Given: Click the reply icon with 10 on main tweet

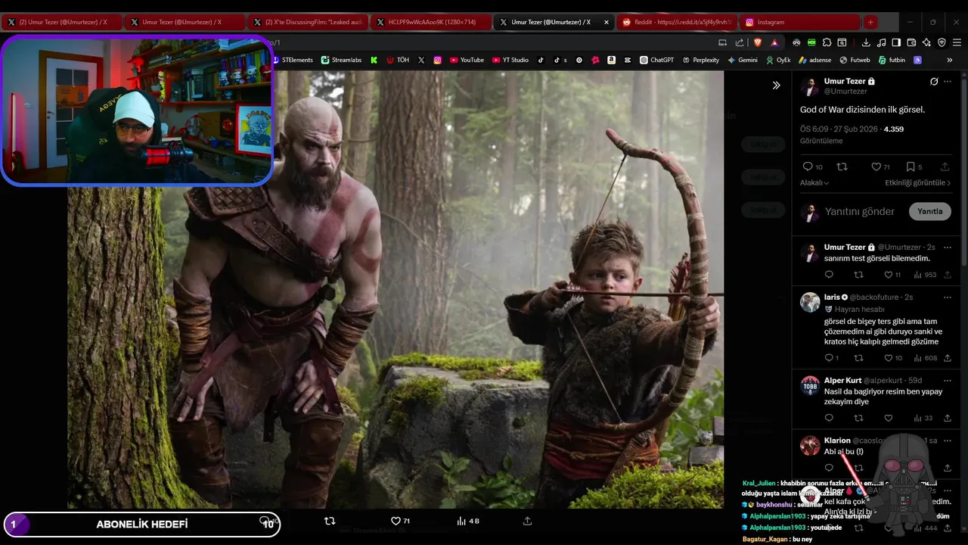Looking at the screenshot, I should tap(812, 167).
